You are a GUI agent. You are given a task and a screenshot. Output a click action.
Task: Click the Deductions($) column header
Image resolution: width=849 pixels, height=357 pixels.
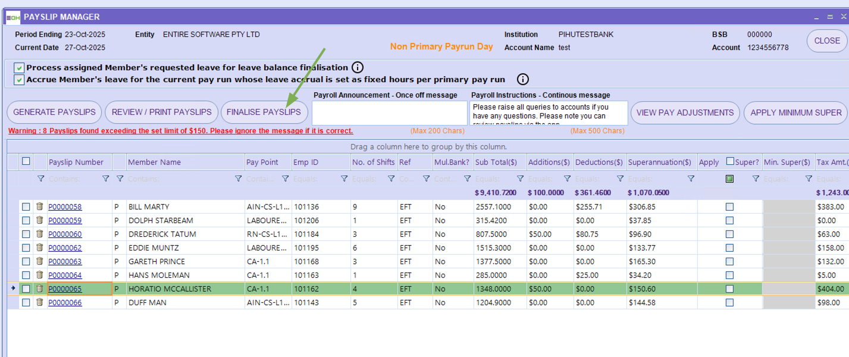pyautogui.click(x=599, y=162)
